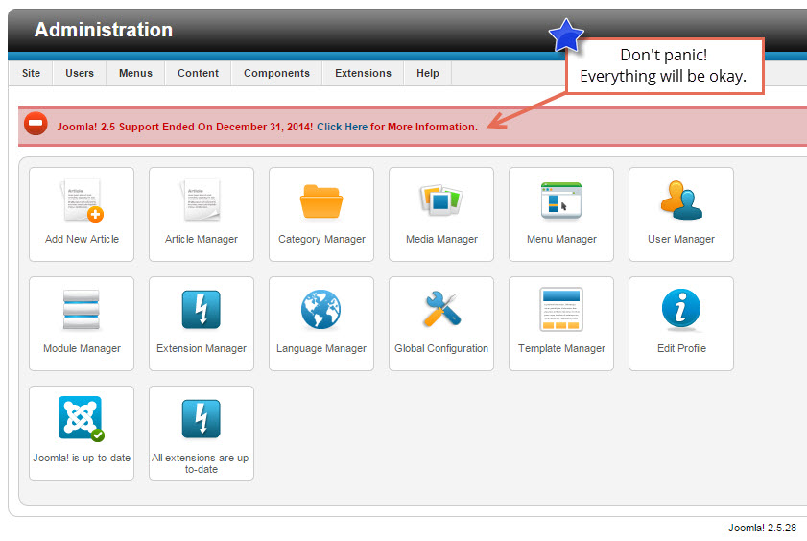This screenshot has height=541, width=807.
Task: Open Global Configuration tools icon
Action: 441,309
